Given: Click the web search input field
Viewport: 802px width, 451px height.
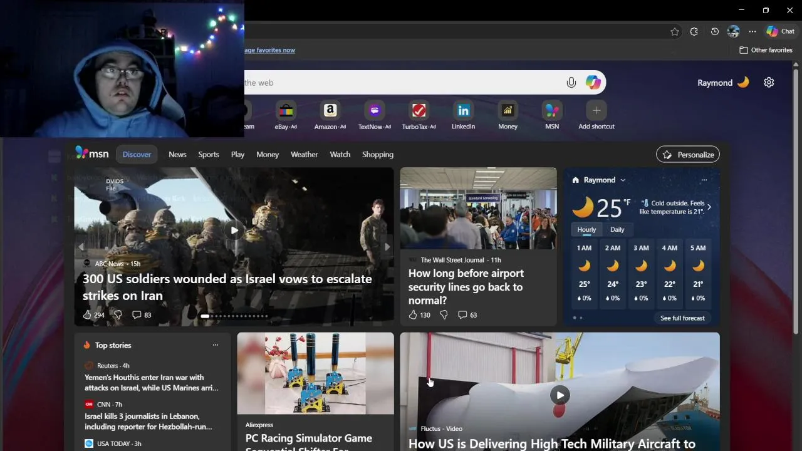Looking at the screenshot, I should tap(401, 83).
